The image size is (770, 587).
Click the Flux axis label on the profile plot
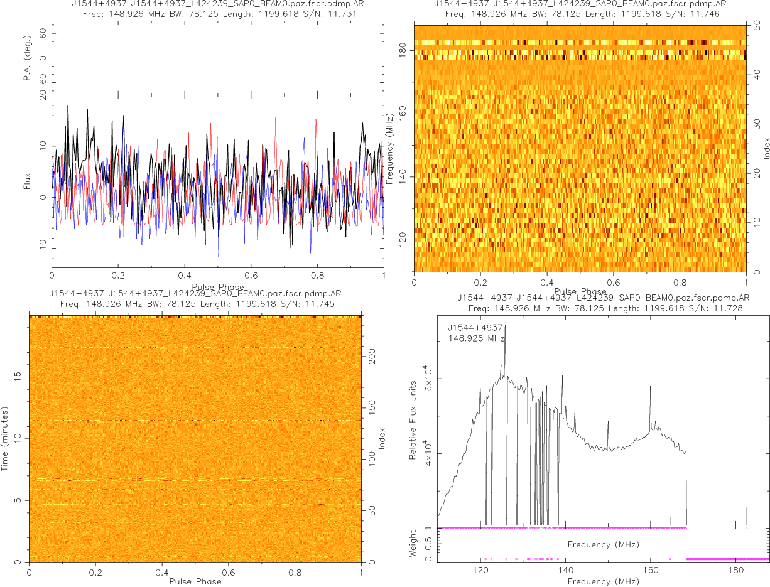(x=26, y=181)
